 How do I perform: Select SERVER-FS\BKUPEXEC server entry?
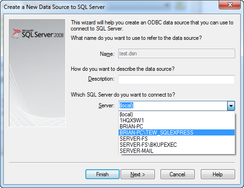[177, 145]
